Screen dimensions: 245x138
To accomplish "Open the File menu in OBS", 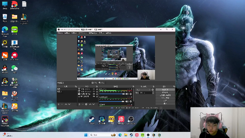I will tap(60, 33).
